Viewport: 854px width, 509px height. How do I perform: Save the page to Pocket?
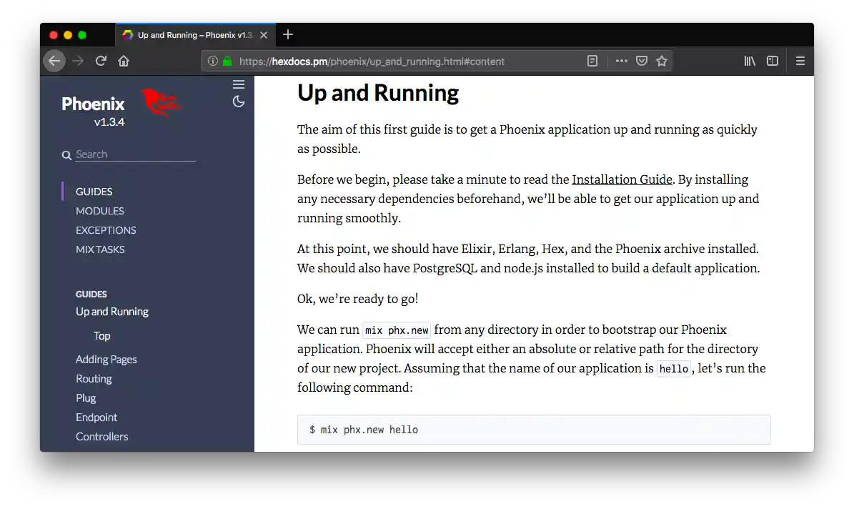pos(641,61)
